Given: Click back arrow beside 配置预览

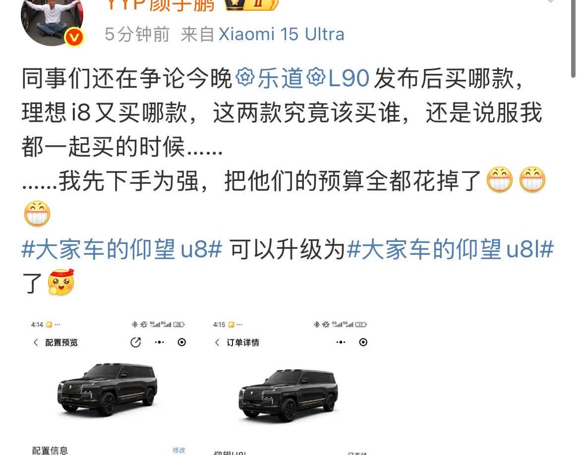Looking at the screenshot, I should [36, 342].
